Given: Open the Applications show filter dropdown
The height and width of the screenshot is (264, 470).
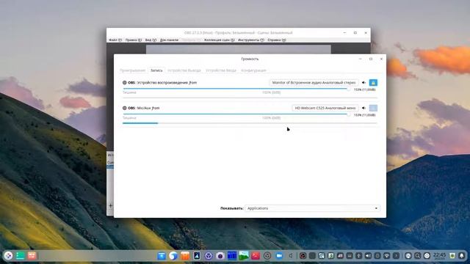Looking at the screenshot, I should pyautogui.click(x=312, y=208).
